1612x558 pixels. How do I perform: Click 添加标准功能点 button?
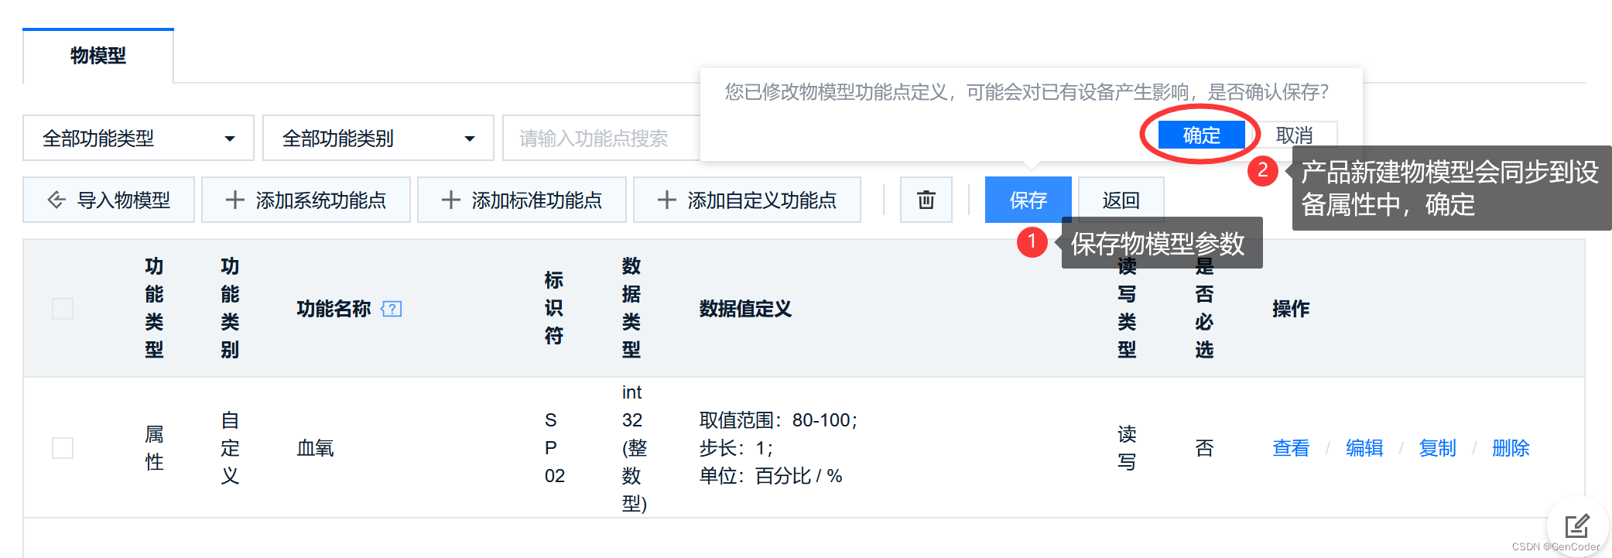pyautogui.click(x=522, y=200)
